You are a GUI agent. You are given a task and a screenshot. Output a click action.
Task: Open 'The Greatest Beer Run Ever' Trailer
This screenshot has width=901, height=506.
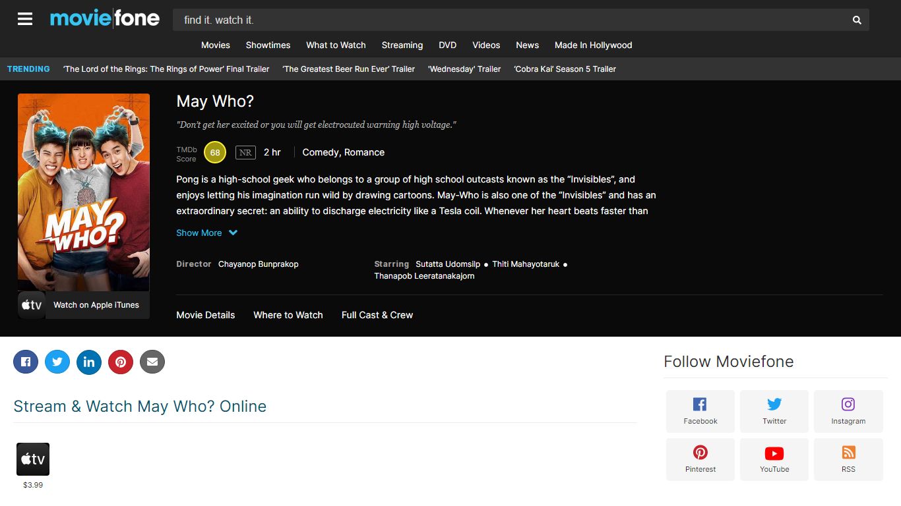click(349, 69)
